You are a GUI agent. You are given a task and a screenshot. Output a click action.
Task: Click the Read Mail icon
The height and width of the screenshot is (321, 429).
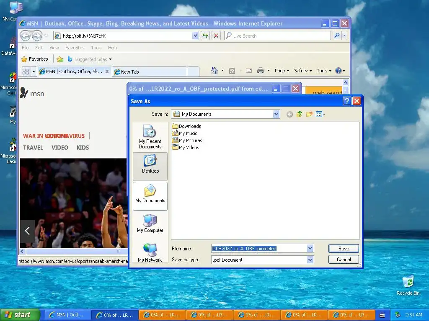pyautogui.click(x=249, y=71)
